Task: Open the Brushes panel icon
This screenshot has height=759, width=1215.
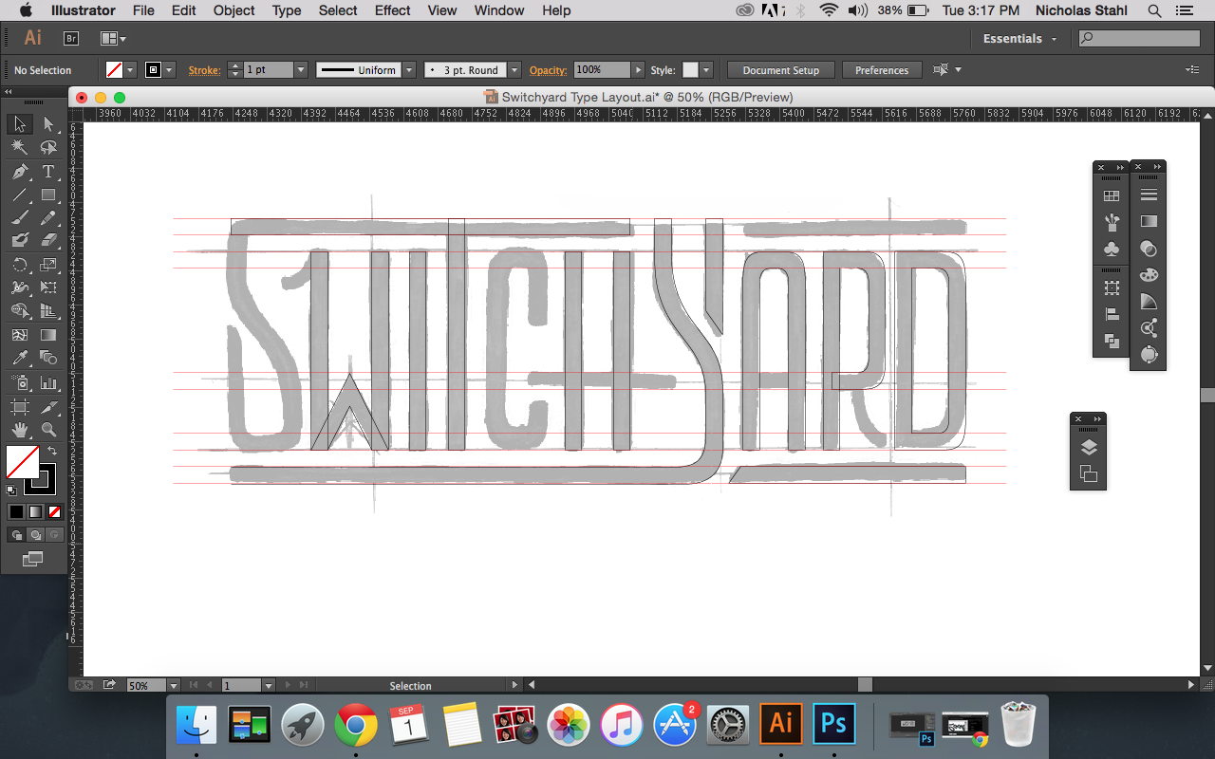Action: (1112, 222)
